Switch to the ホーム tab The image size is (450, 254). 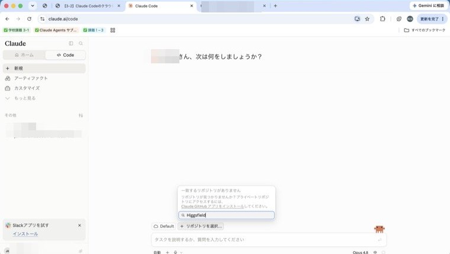point(24,55)
